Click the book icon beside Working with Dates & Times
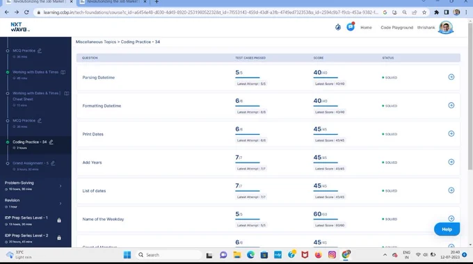 [63, 72]
